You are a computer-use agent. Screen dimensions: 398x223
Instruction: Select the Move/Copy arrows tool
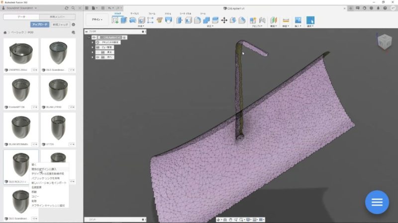[x=224, y=20]
